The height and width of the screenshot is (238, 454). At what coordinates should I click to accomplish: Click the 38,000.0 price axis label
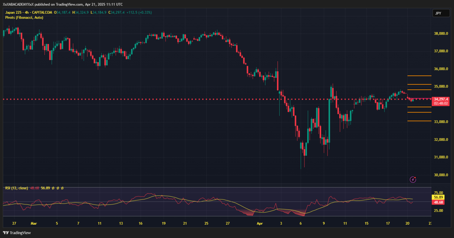point(441,33)
